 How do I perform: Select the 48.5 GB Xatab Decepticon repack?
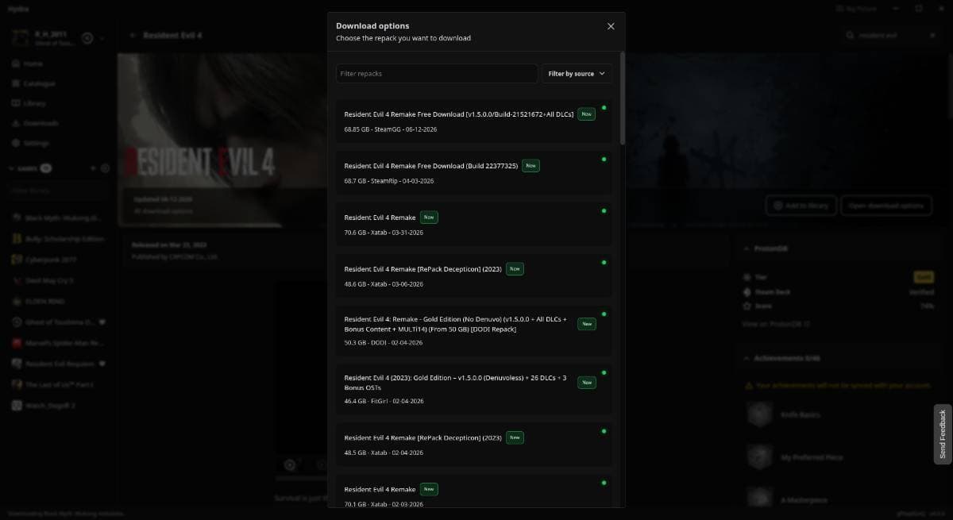(x=473, y=445)
